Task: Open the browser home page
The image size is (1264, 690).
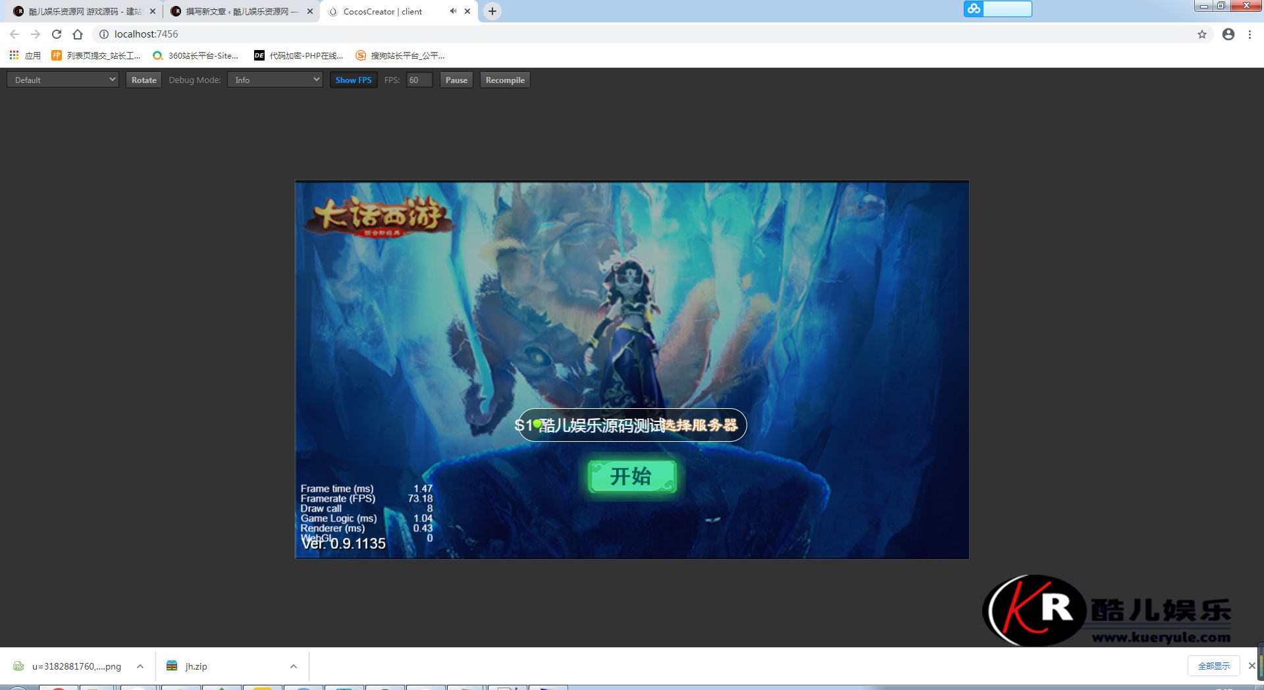Action: point(78,34)
